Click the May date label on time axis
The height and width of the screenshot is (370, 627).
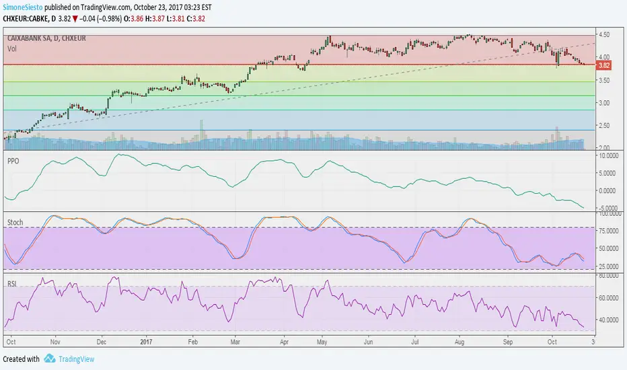(x=322, y=342)
